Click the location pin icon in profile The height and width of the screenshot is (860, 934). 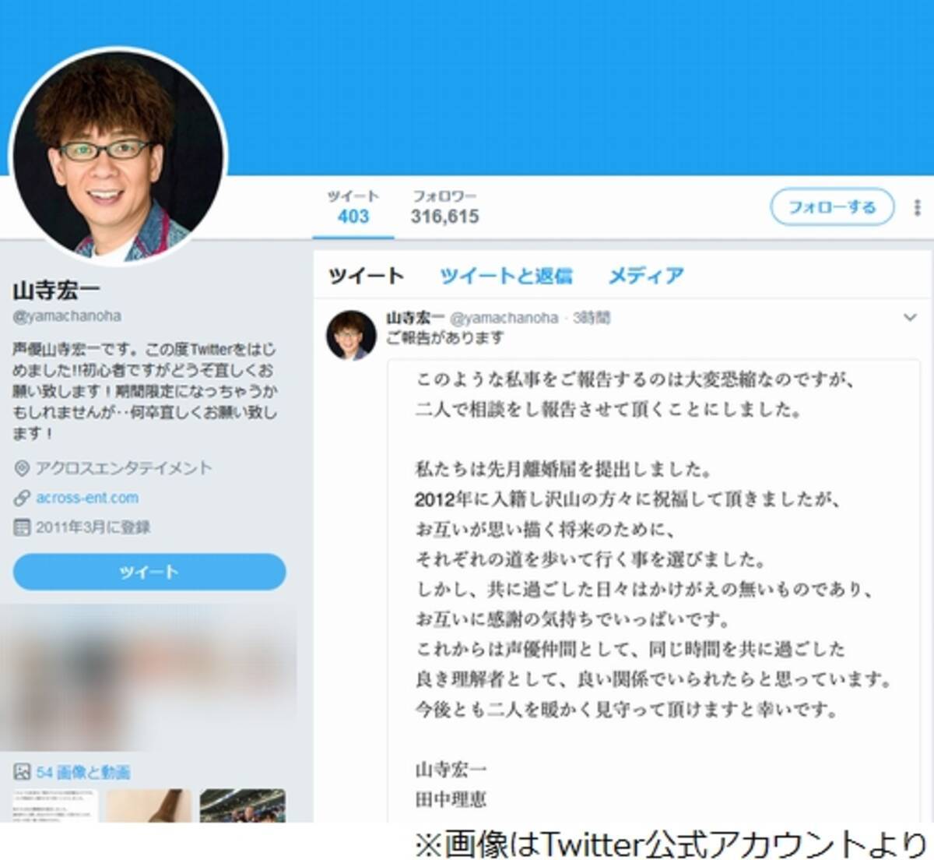[22, 468]
